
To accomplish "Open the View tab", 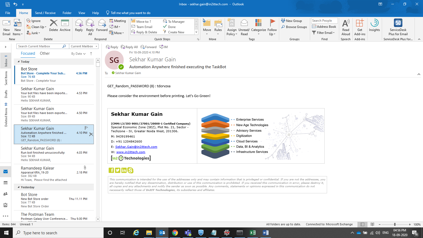I will click(82, 13).
